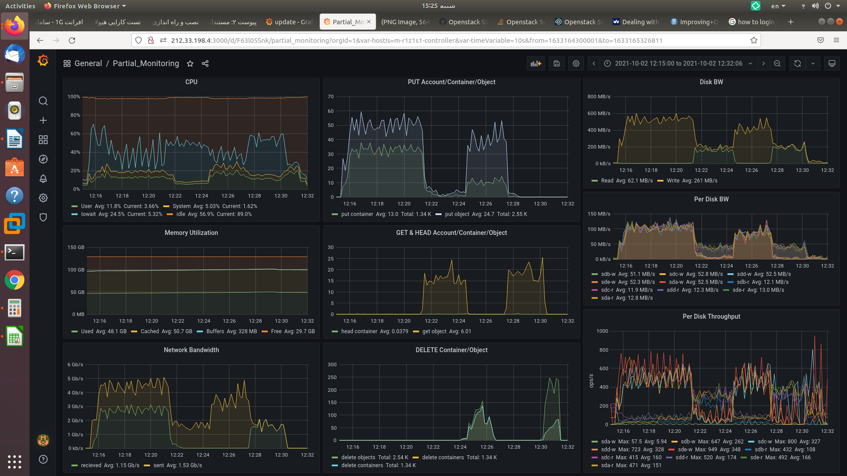Open Explore compass icon in sidebar
Viewport: 847px width, 476px height.
[x=43, y=159]
